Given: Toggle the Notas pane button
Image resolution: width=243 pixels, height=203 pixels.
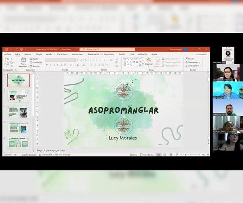Looking at the screenshot, I should pyautogui.click(x=133, y=155).
